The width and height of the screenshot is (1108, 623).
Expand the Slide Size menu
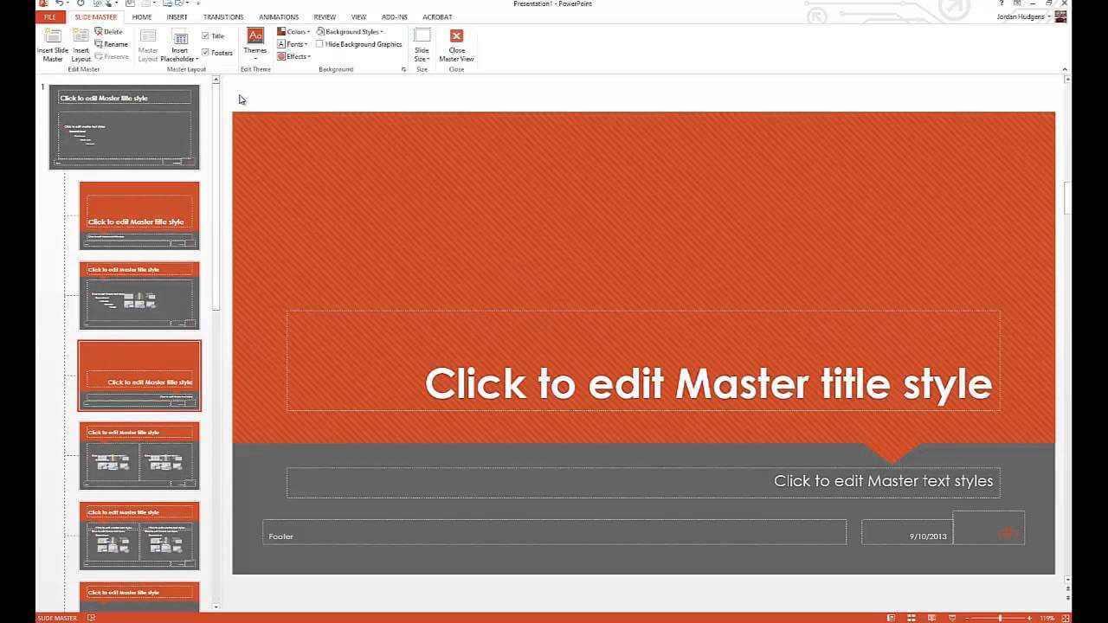[x=422, y=43]
